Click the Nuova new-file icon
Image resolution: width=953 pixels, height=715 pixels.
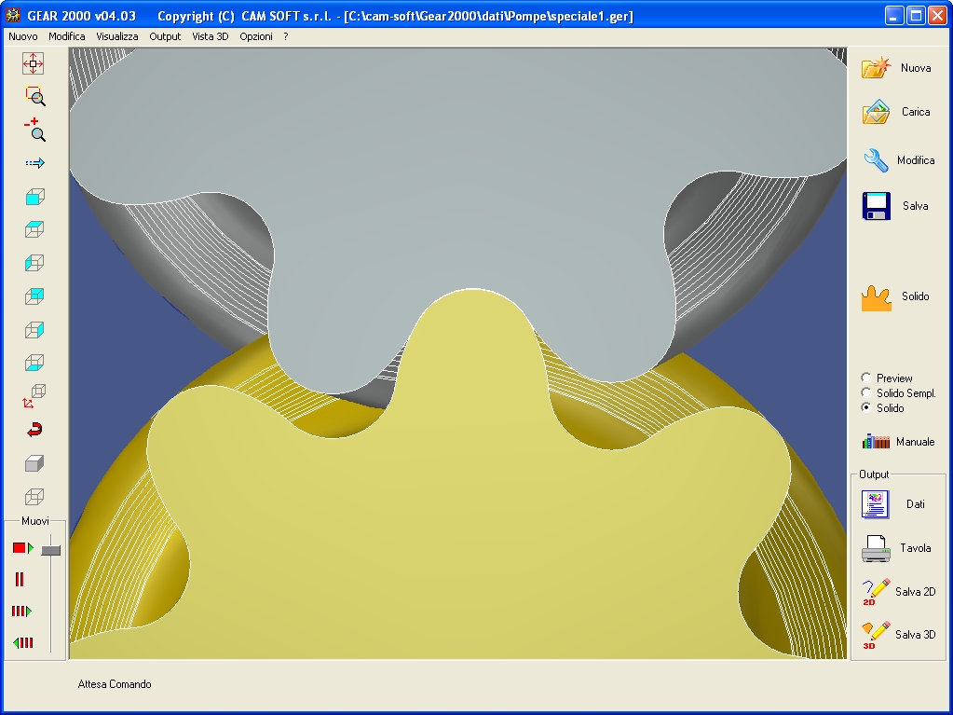click(876, 67)
